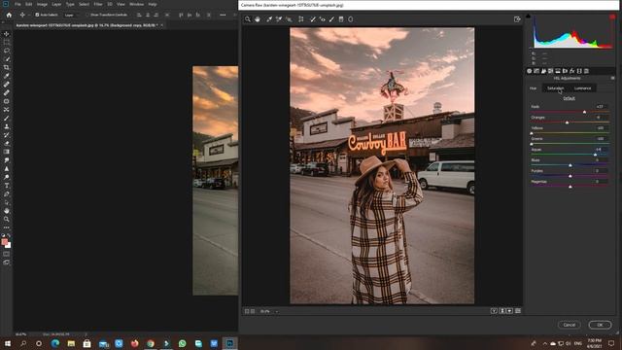
Task: Select the Crop tool in Photoshop toolbox
Action: click(7, 67)
